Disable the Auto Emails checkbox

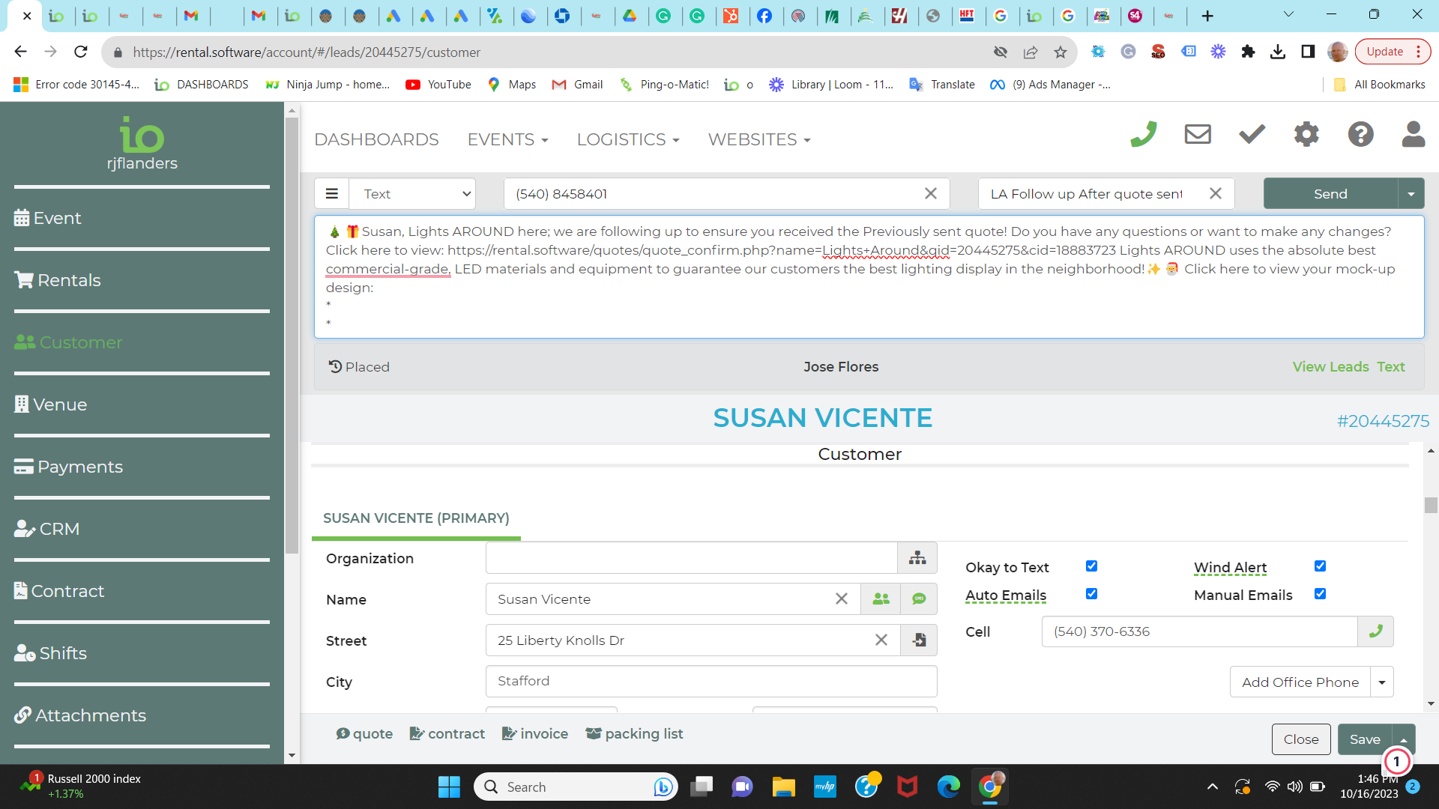click(1091, 594)
